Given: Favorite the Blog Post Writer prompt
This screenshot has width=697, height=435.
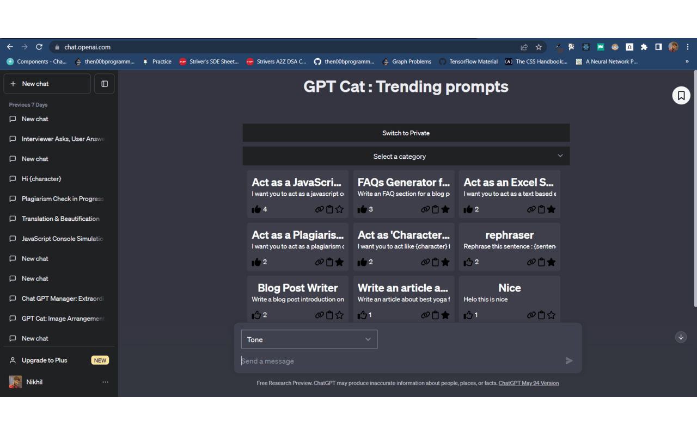Looking at the screenshot, I should [x=340, y=314].
